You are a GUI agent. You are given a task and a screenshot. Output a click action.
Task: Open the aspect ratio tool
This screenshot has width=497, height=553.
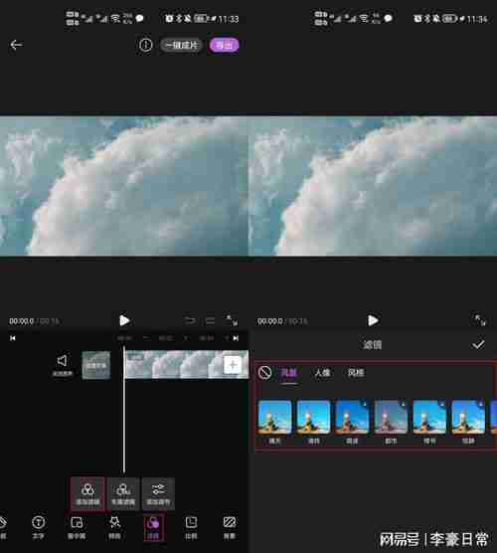click(191, 527)
